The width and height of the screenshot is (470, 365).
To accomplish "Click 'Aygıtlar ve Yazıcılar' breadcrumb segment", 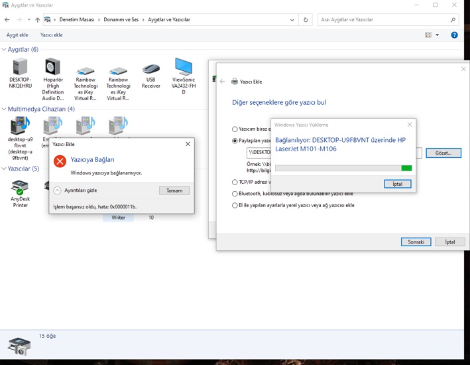I will (x=169, y=19).
